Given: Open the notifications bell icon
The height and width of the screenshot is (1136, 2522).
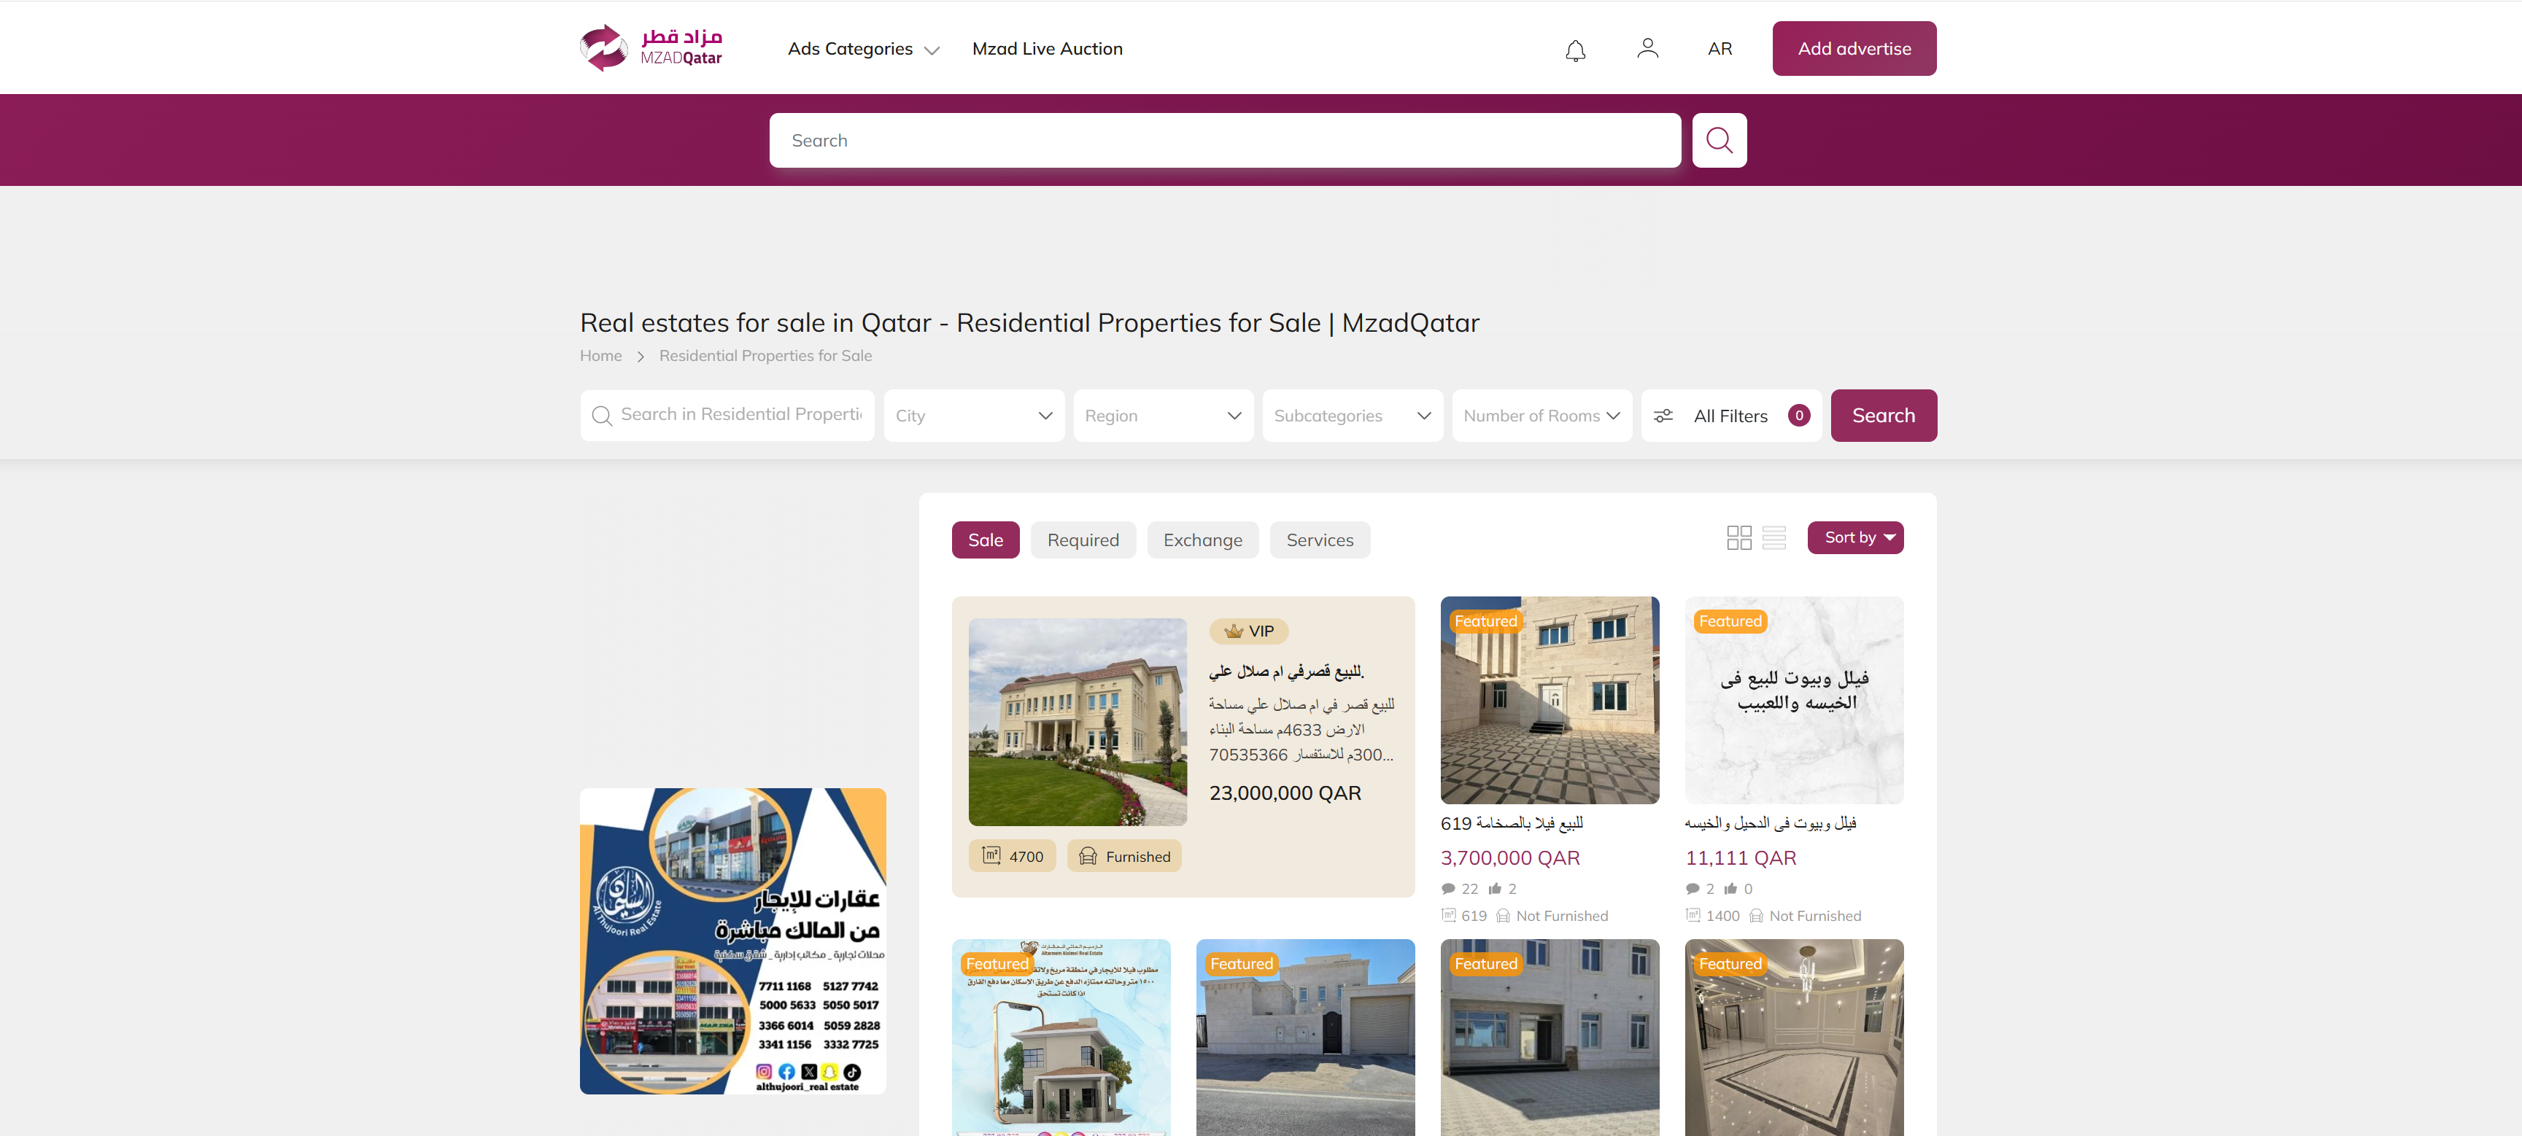Looking at the screenshot, I should click(1574, 50).
